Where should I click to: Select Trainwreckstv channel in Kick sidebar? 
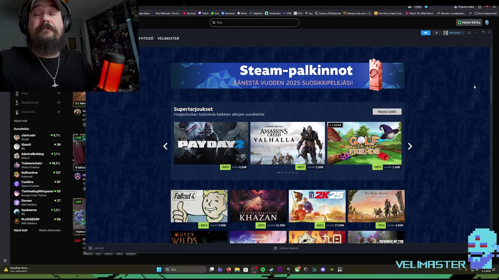(37, 165)
